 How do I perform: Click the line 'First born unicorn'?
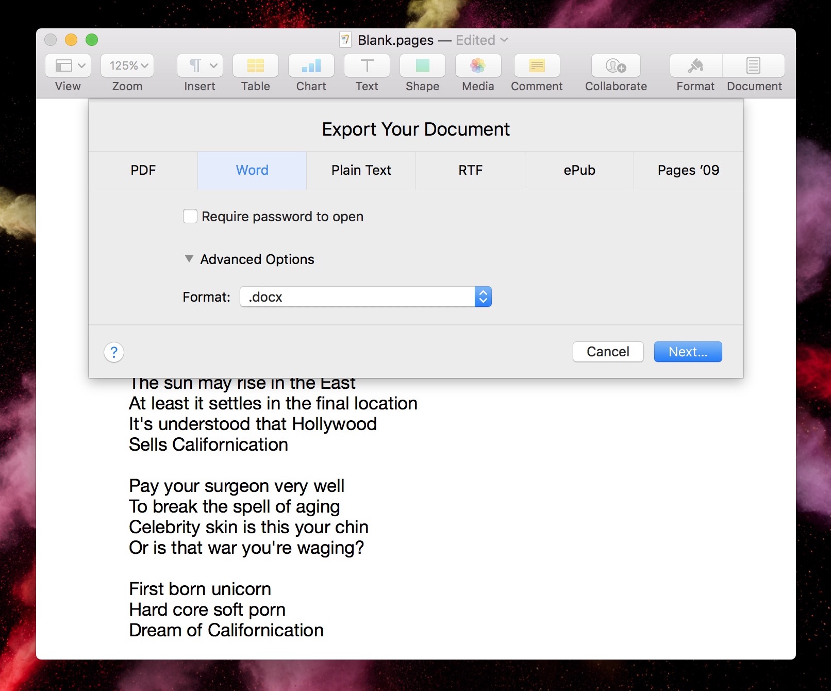click(200, 589)
